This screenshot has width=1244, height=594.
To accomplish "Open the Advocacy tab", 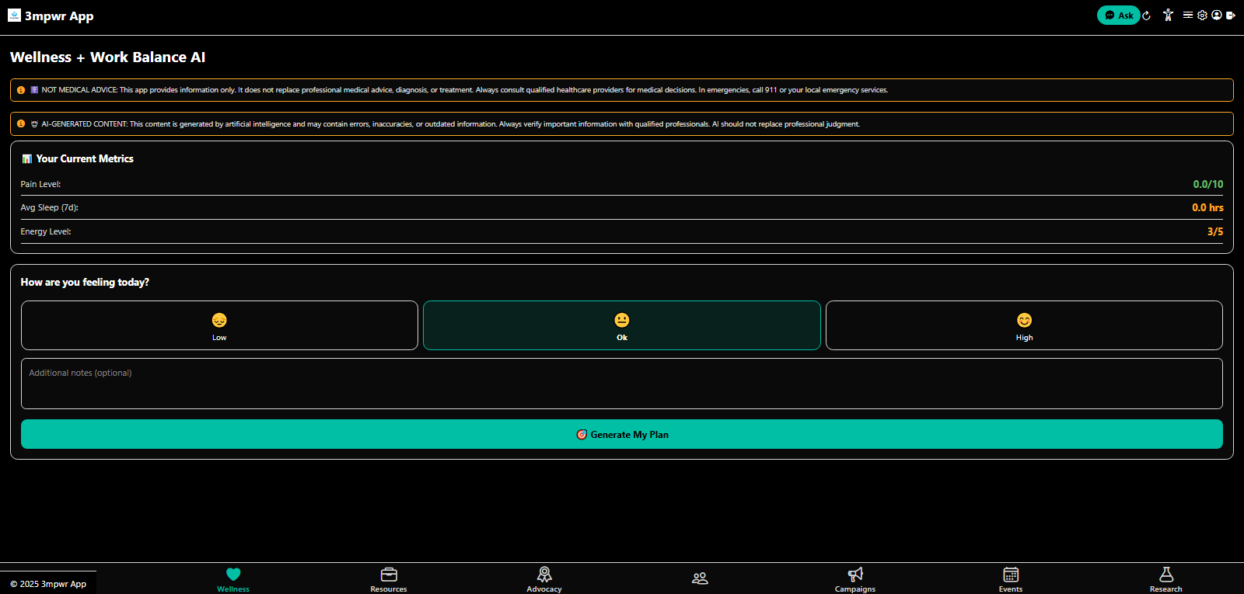I will point(544,578).
